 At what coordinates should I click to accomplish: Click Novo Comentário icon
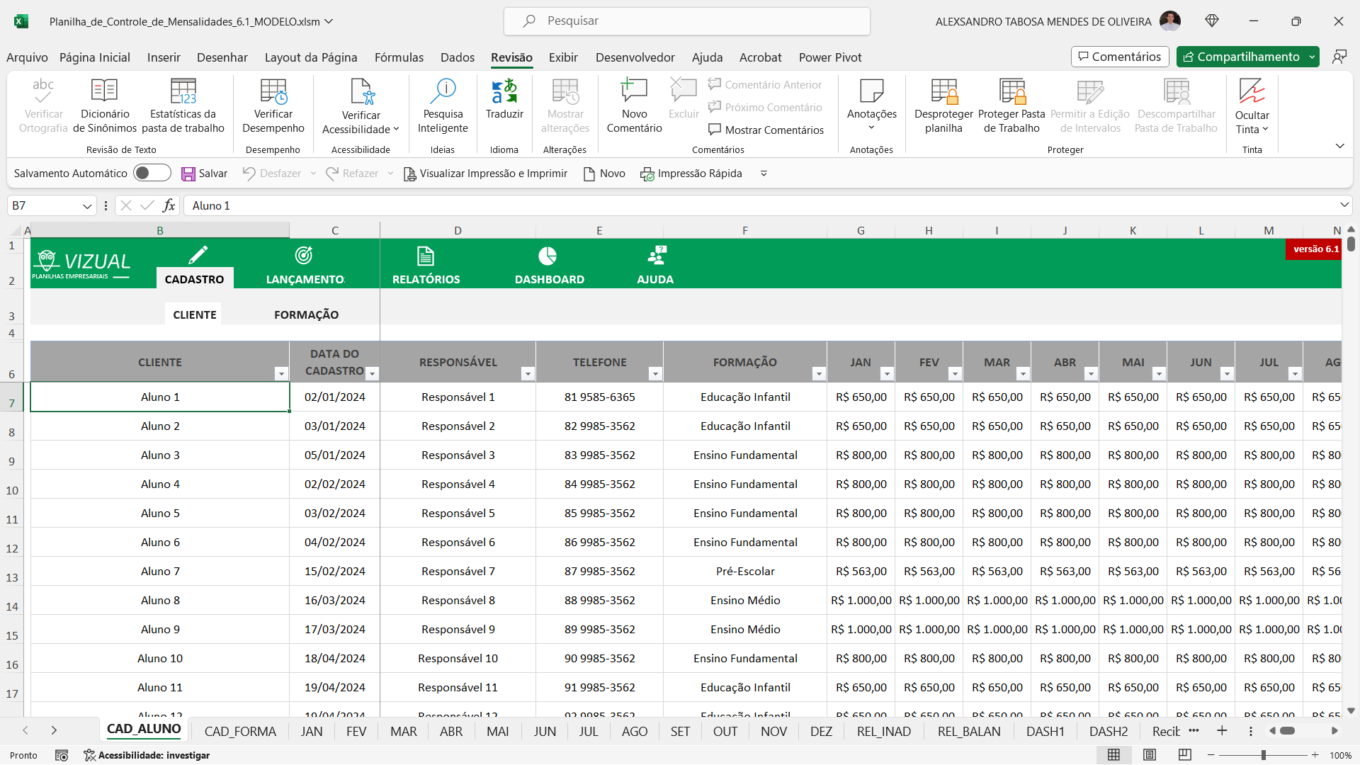[x=634, y=91]
